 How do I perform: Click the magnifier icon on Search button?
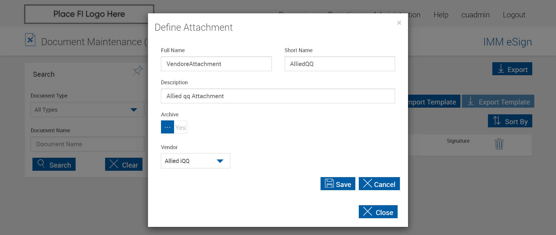(x=41, y=164)
